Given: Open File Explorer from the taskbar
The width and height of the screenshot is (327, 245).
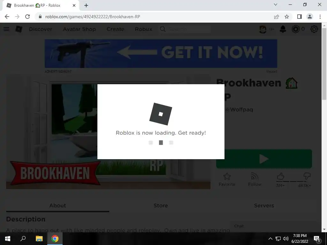Looking at the screenshot, I should point(39,239).
